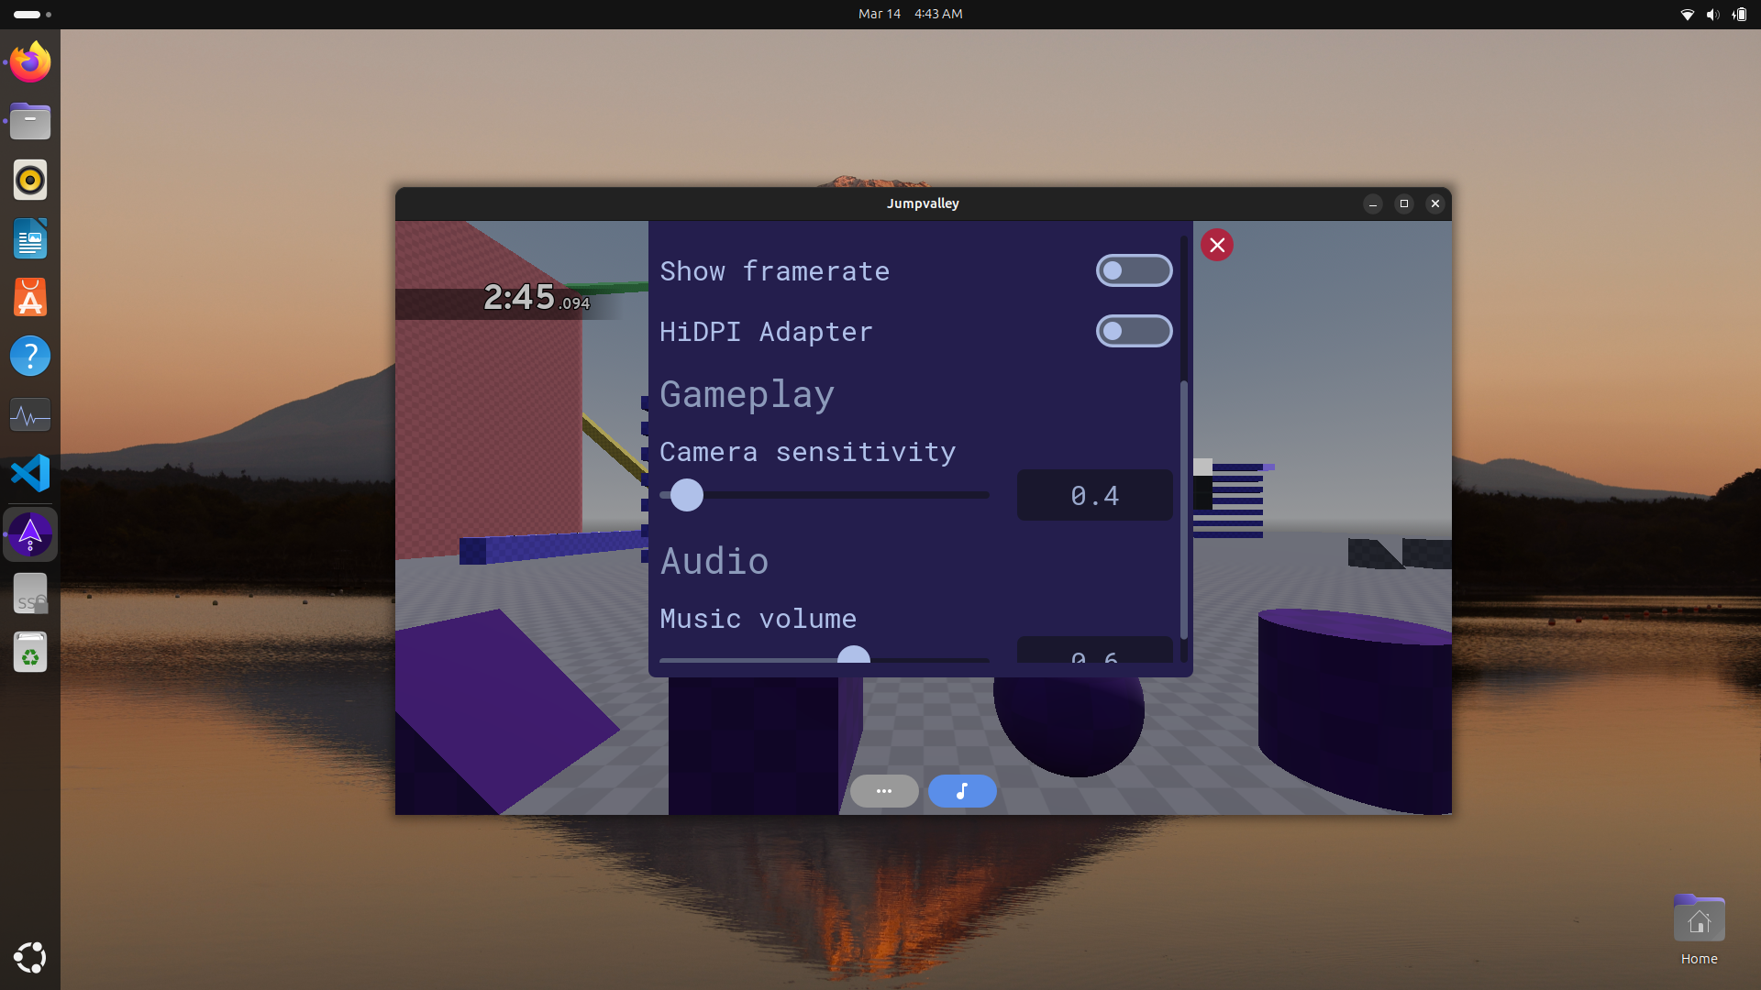Open the clock and calendar menu

click(910, 14)
